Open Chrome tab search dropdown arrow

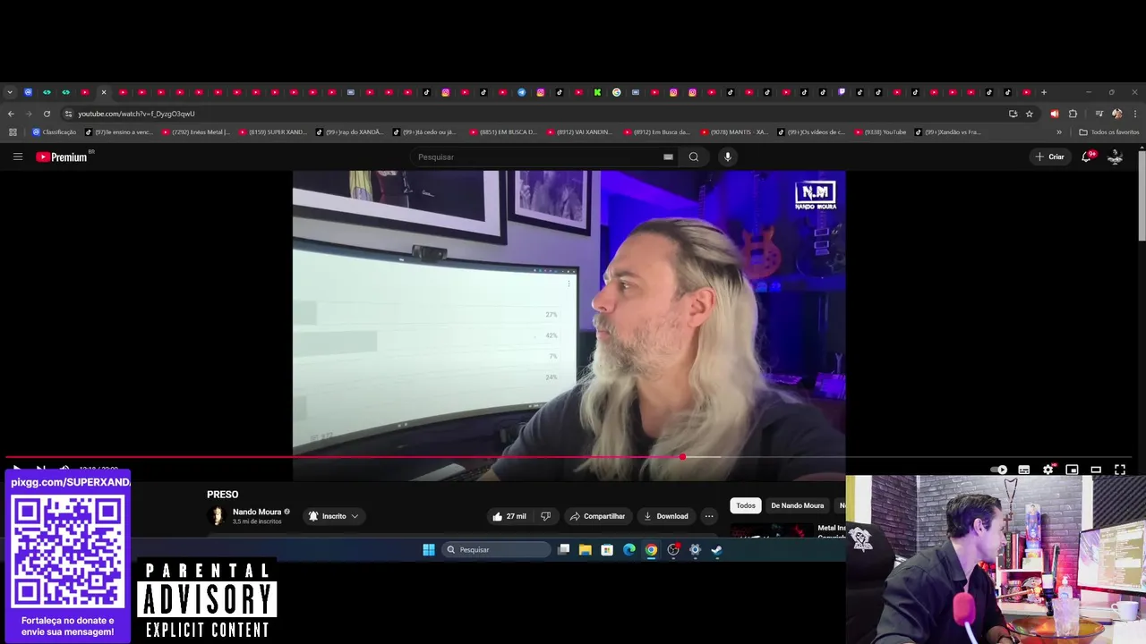10,92
